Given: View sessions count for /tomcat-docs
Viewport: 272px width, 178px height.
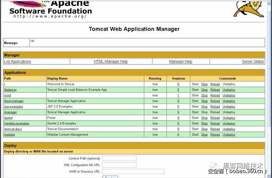Looking at the screenshot, I should (x=178, y=129).
